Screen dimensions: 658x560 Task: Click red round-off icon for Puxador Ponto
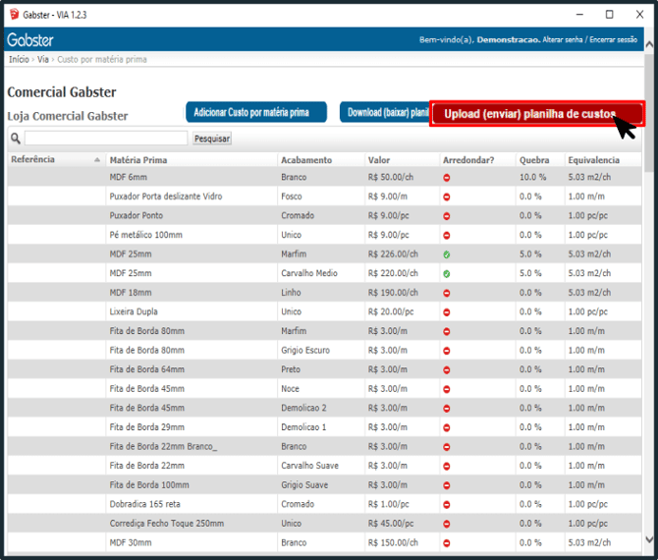click(x=447, y=216)
